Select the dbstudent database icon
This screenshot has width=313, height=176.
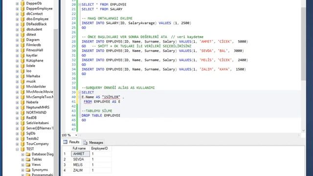22,29
